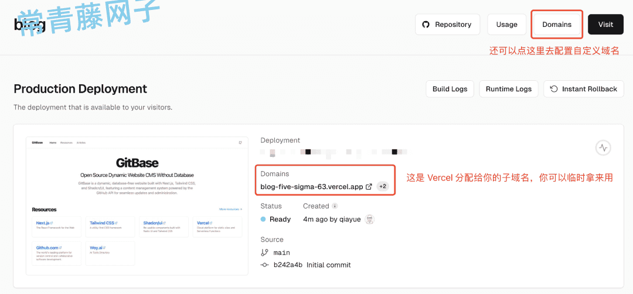The height and width of the screenshot is (294, 633).
Task: Click the main branch name
Action: (281, 252)
